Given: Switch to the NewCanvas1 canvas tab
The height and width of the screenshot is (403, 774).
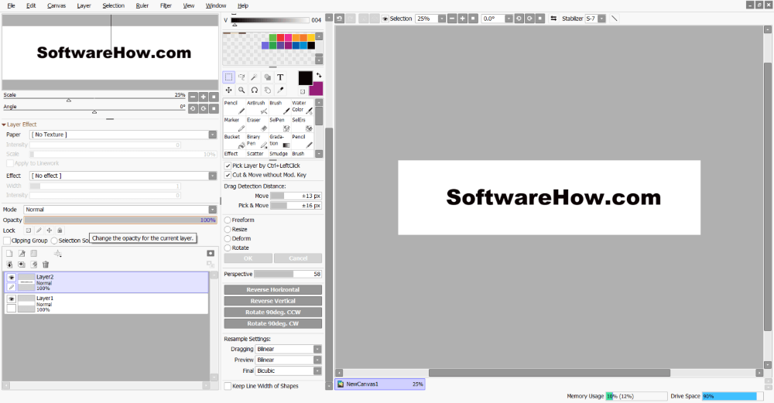Looking at the screenshot, I should [x=379, y=384].
